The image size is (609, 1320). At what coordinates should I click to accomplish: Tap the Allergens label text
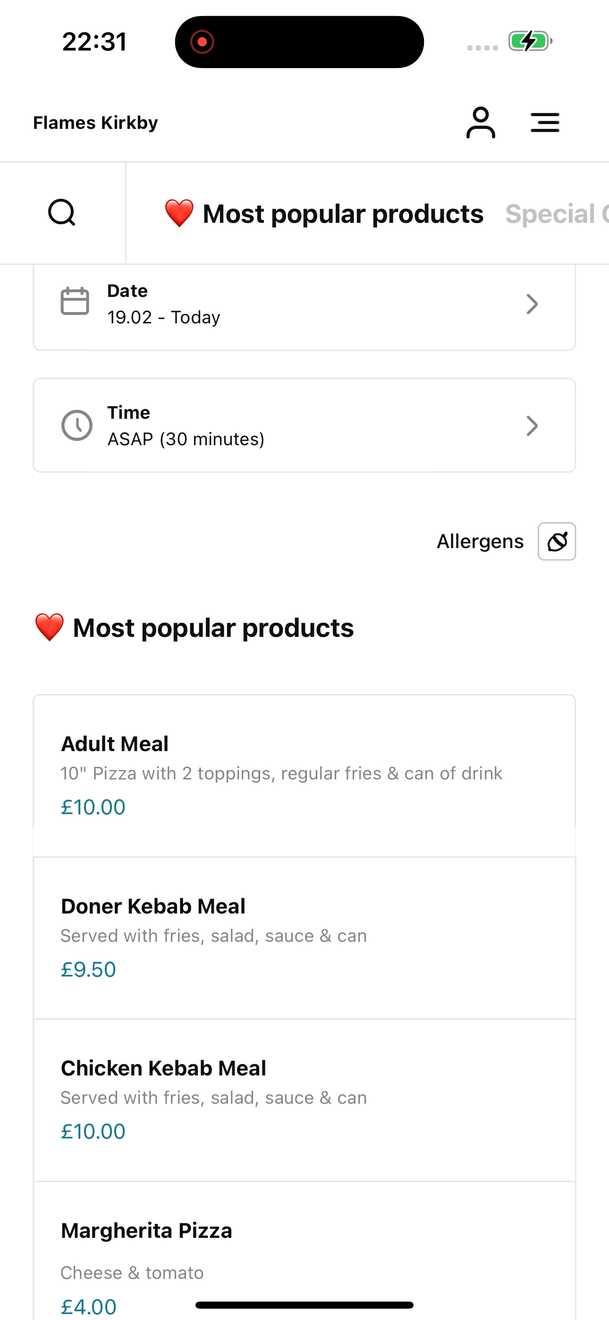pos(480,541)
